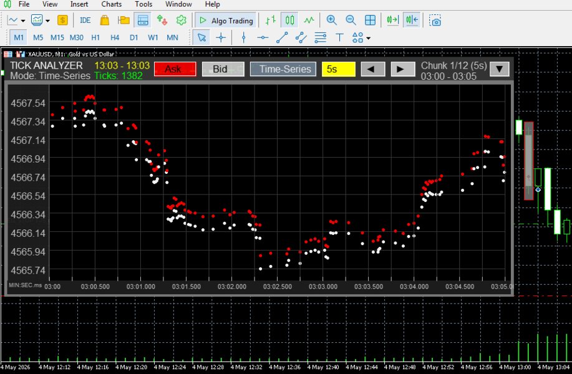Open the IDE MetaEditor button

click(x=85, y=21)
